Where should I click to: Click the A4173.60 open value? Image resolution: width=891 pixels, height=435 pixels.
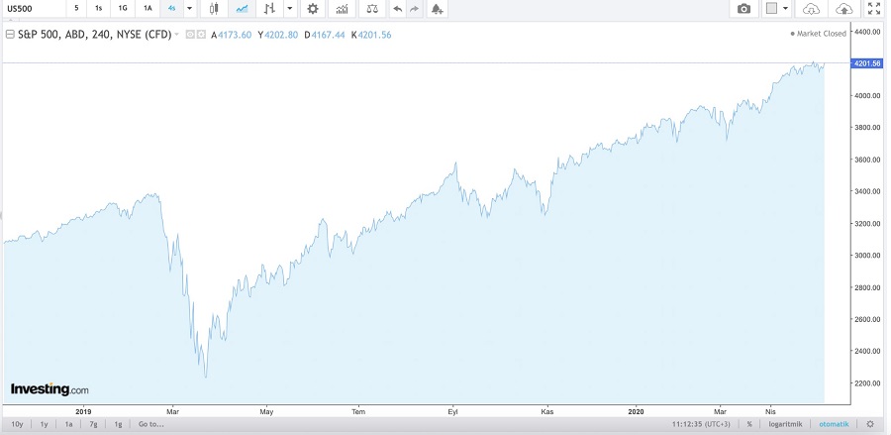coord(232,35)
